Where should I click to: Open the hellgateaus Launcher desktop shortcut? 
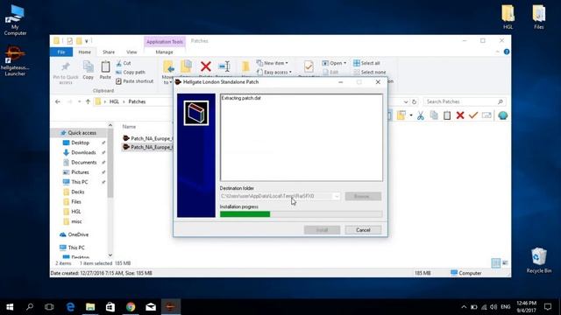pos(15,61)
